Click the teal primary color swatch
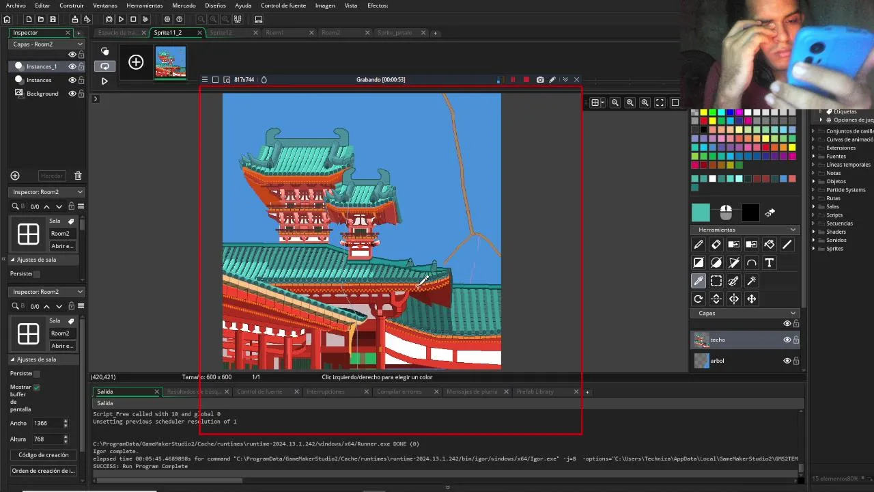874x492 pixels. pyautogui.click(x=701, y=213)
